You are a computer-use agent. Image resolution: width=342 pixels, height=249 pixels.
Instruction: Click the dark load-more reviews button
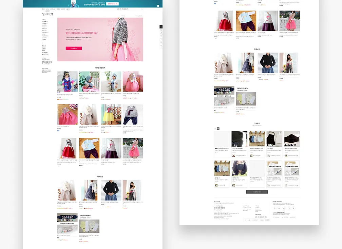[x=257, y=192]
